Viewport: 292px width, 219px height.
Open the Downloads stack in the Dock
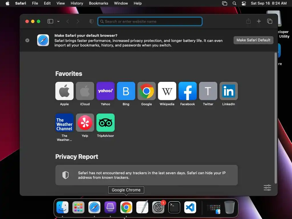pyautogui.click(x=214, y=208)
